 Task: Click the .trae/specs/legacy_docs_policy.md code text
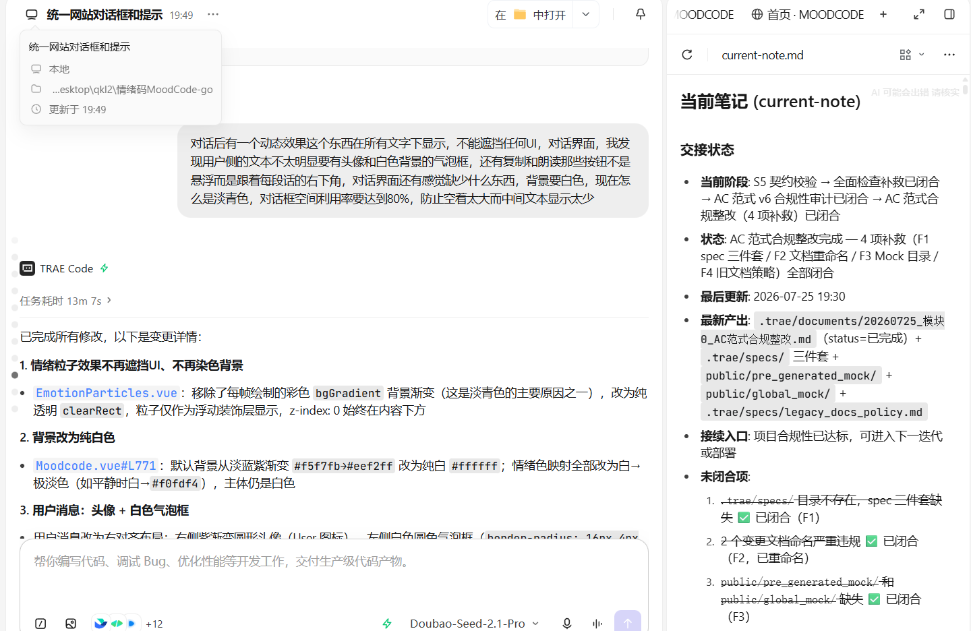[x=814, y=412]
